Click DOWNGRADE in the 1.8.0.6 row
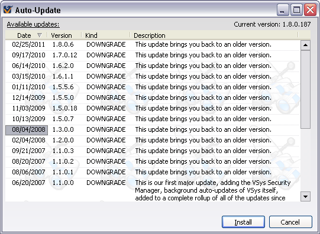Screen dimensions: 320x234 click(106, 44)
